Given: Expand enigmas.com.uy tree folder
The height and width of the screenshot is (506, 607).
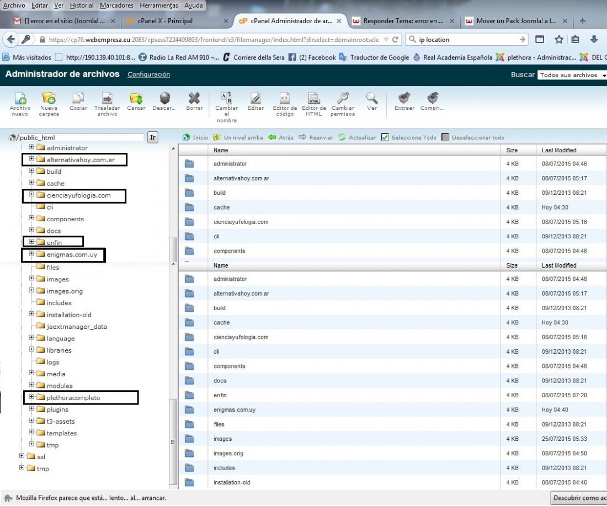Looking at the screenshot, I should pyautogui.click(x=31, y=254).
